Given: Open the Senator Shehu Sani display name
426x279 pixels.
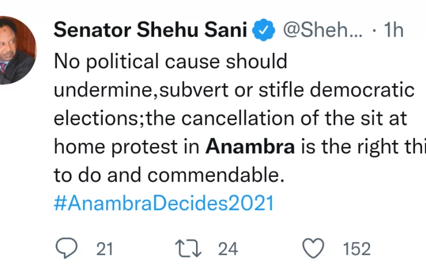Looking at the screenshot, I should tap(152, 30).
